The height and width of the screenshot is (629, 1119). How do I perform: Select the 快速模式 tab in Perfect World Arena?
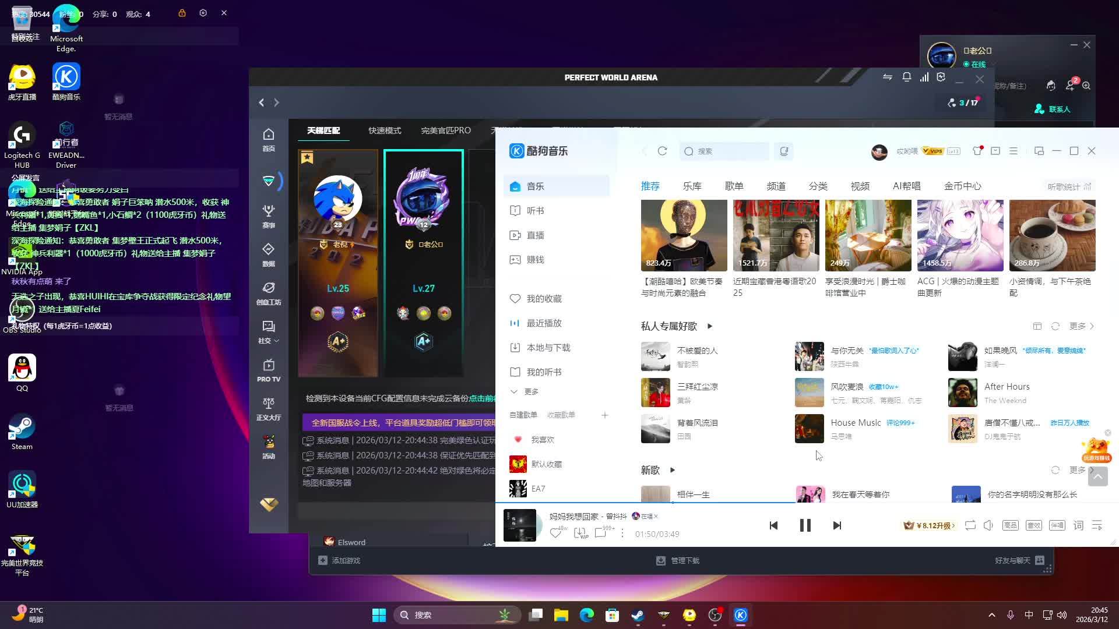(x=384, y=130)
